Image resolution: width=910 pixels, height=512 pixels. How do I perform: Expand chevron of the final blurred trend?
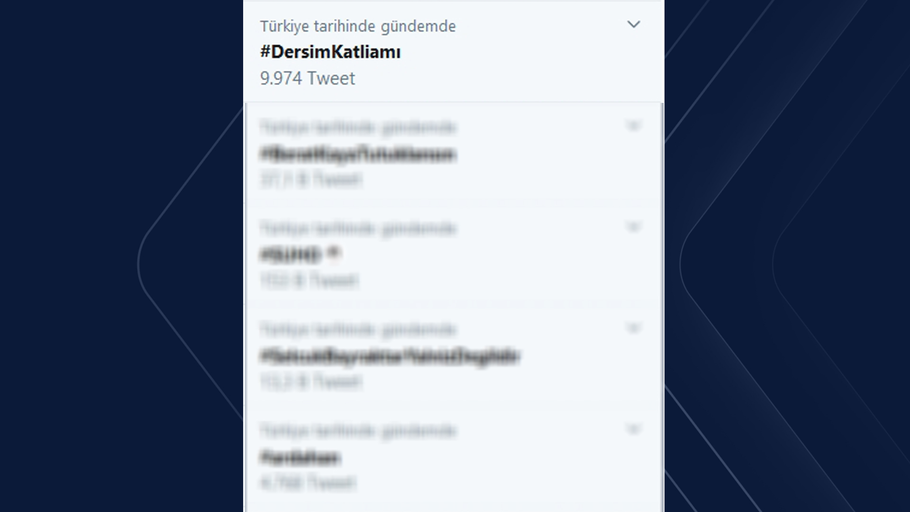pyautogui.click(x=634, y=429)
